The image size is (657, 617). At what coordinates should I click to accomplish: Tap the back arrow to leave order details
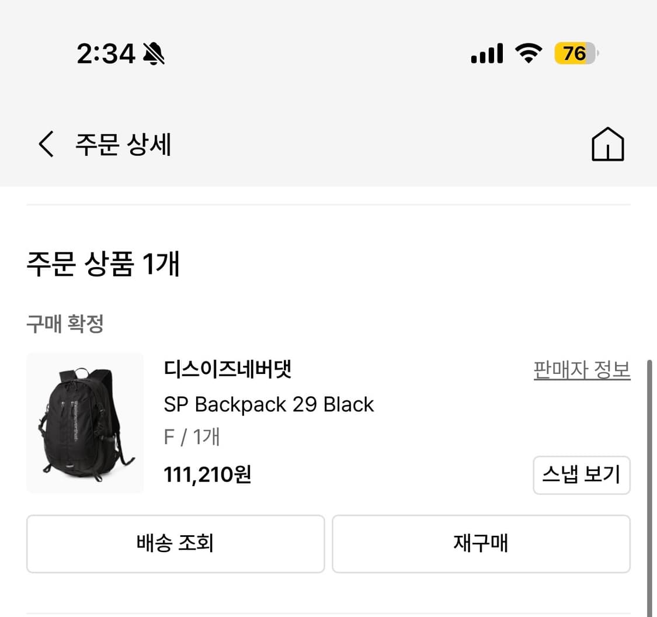click(46, 144)
